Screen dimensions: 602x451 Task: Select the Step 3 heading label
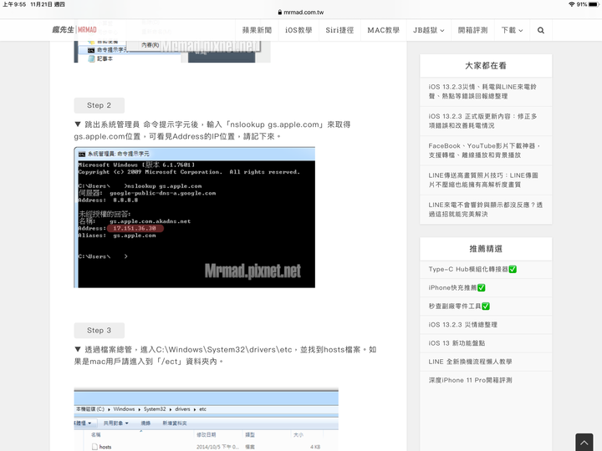pyautogui.click(x=99, y=330)
